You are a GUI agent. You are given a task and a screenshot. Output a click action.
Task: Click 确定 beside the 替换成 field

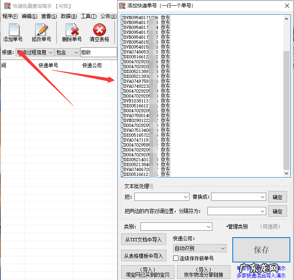(278, 197)
